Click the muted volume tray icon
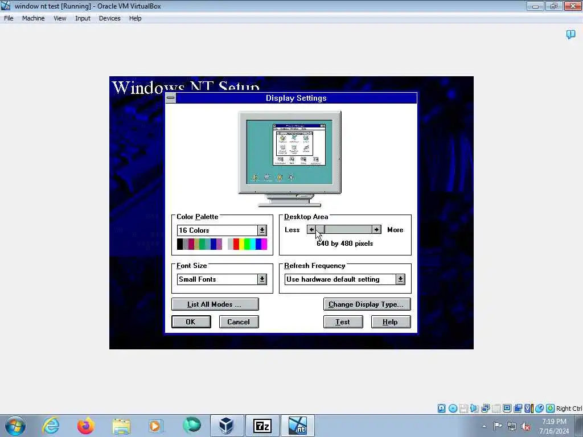The image size is (583, 437). (x=525, y=426)
